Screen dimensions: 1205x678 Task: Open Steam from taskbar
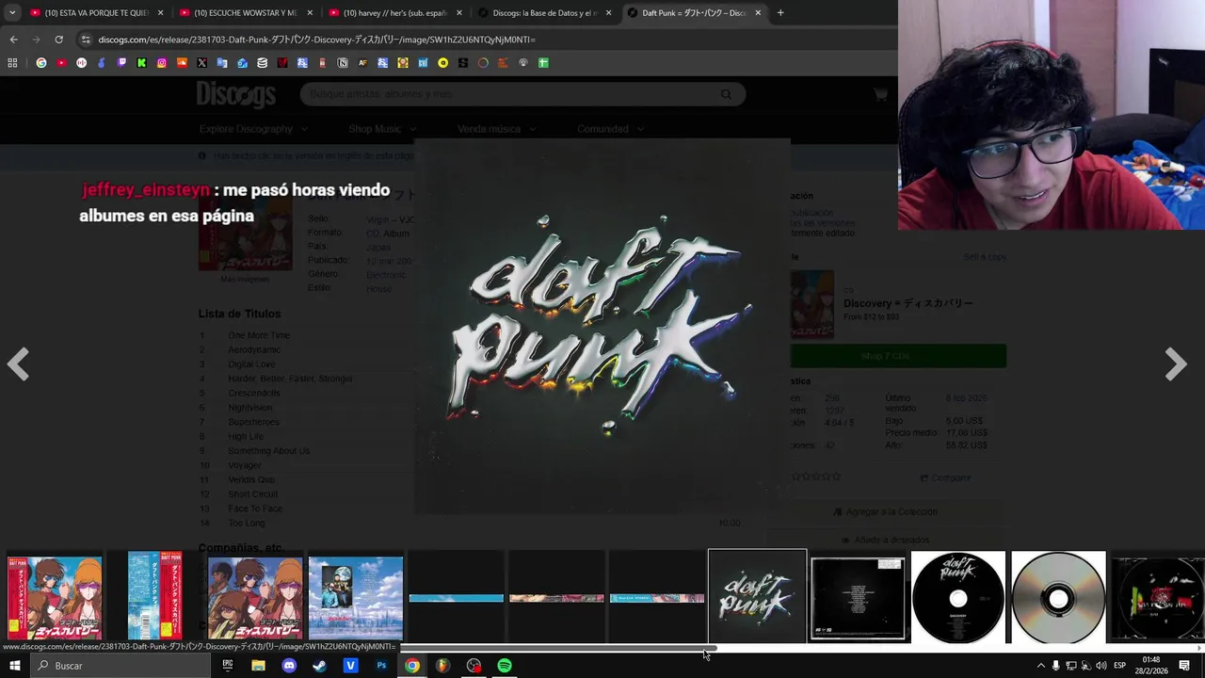[x=320, y=666]
